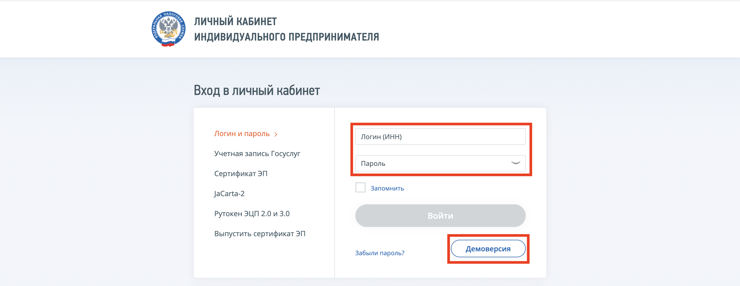Click the chevron next to Логин и пароль
The image size is (740, 286).
[276, 134]
